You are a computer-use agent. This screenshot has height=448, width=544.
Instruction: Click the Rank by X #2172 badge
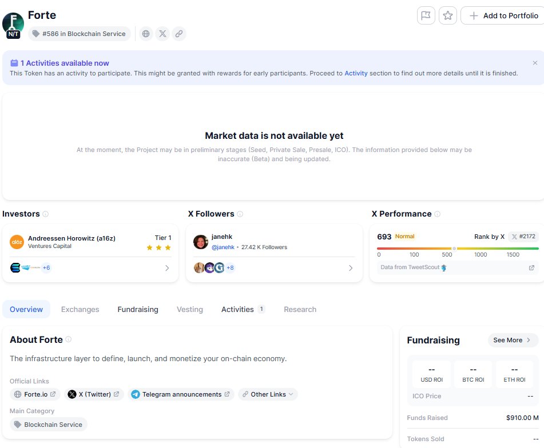point(523,237)
